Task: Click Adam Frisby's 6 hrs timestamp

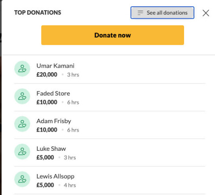Action: point(73,130)
